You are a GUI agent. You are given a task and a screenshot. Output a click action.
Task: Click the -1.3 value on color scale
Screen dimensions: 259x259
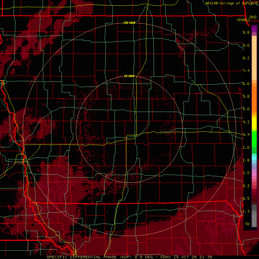(x=245, y=211)
